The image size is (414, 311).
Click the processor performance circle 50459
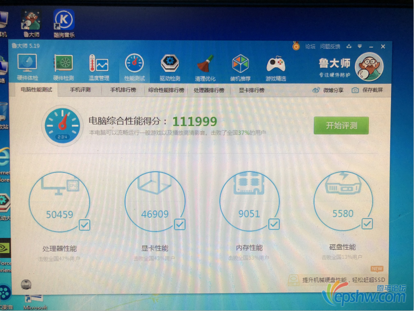pyautogui.click(x=59, y=202)
